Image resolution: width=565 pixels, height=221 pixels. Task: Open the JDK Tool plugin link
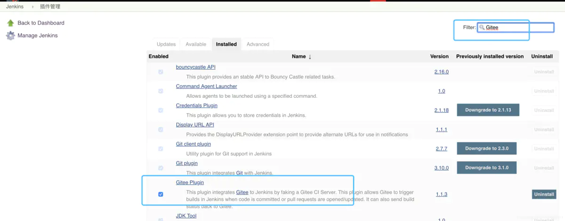[186, 216]
